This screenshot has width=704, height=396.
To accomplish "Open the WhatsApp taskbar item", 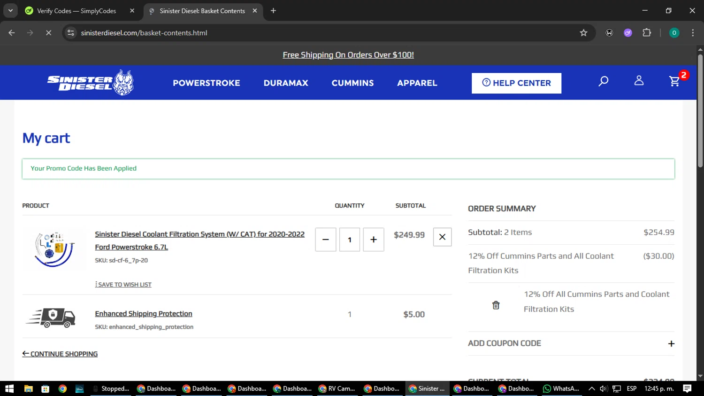I will (x=561, y=388).
